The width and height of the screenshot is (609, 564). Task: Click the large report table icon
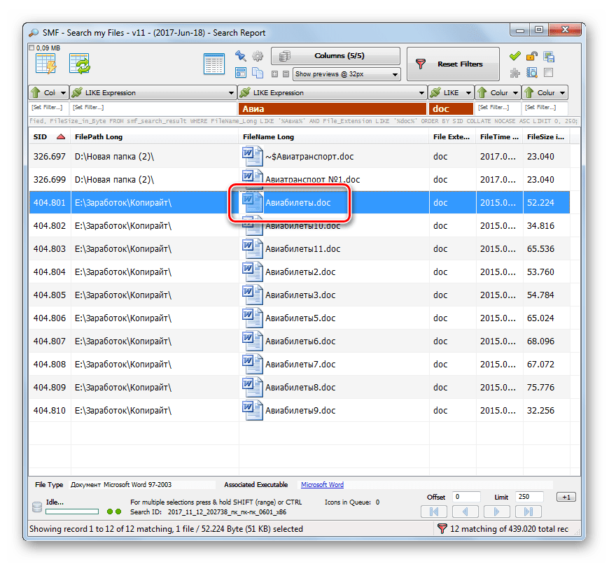pos(214,64)
